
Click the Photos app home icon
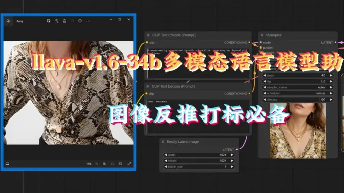pyautogui.click(x=8, y=21)
